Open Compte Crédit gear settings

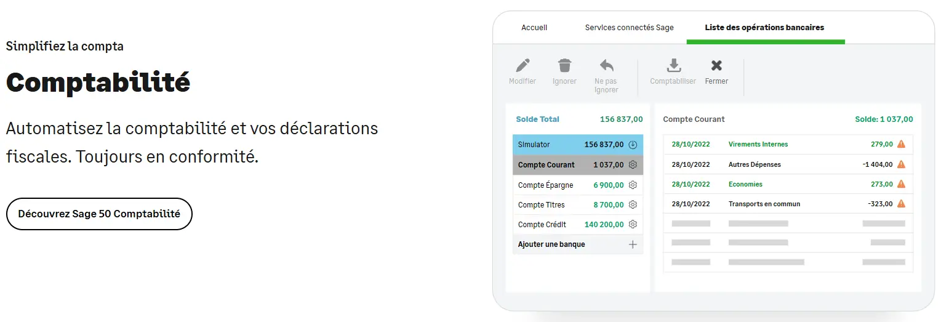(633, 225)
